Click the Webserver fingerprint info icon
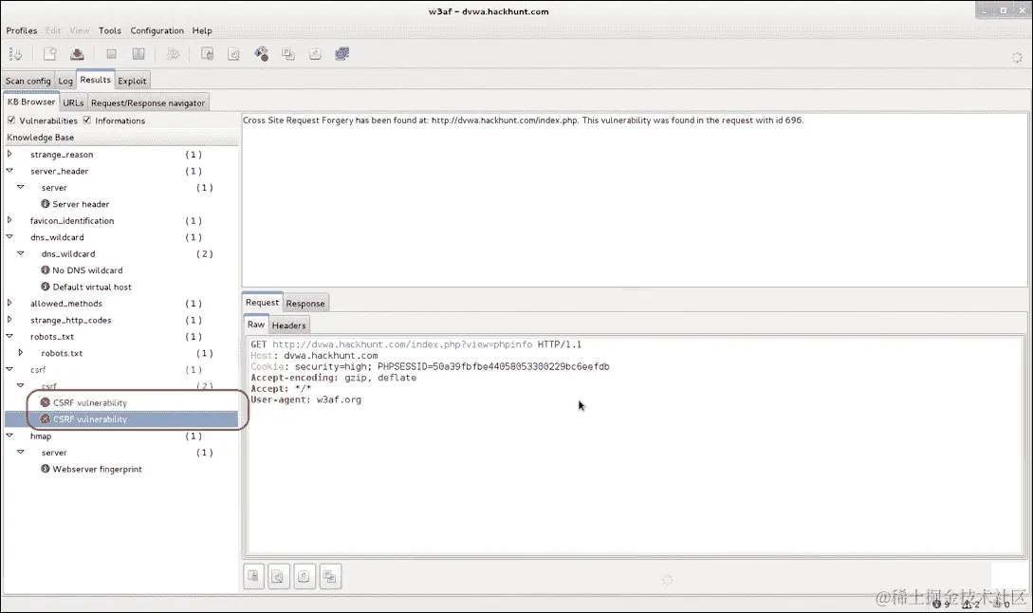Screen dimensions: 1033x613 pyautogui.click(x=46, y=469)
